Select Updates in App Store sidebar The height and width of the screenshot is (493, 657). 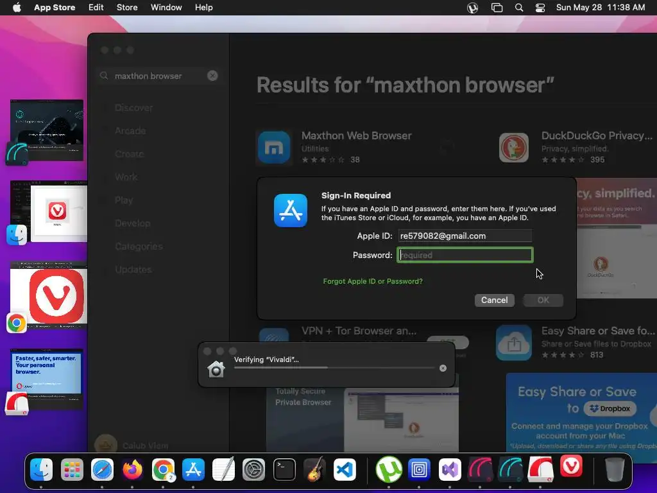point(133,270)
